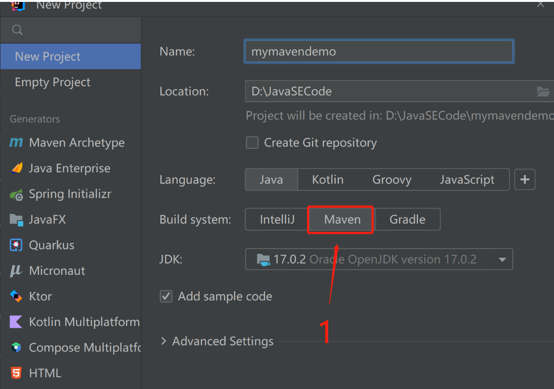Screen dimensions: 554x389
Task: Click the project Name input field
Action: coord(379,51)
